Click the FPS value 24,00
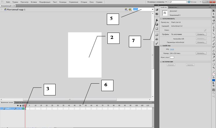This screenshot has width=216, height=128. 172,49
